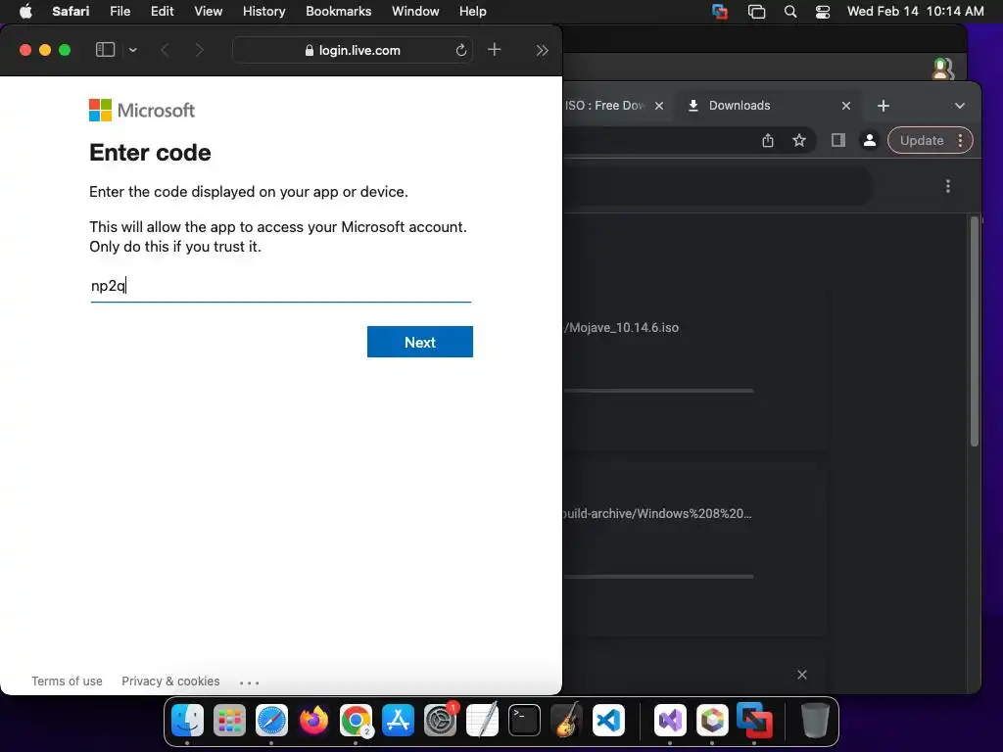Open the Apple menu

(25, 12)
